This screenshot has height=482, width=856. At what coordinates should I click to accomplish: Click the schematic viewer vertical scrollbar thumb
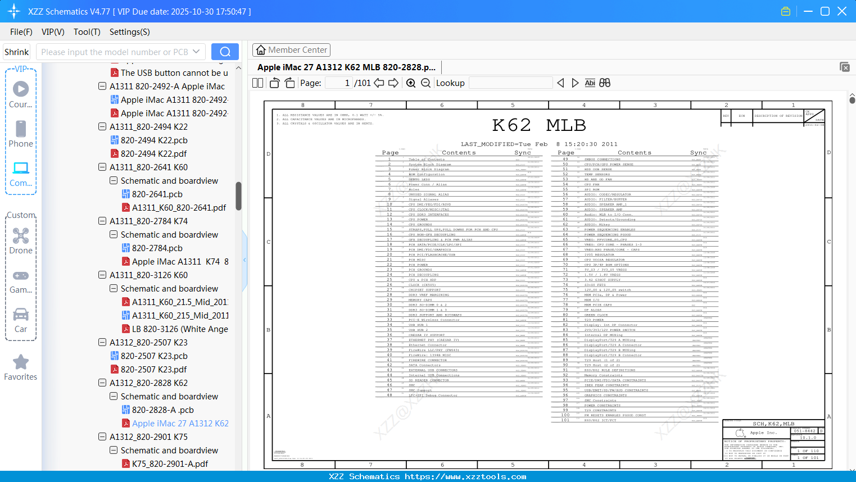pos(852,100)
